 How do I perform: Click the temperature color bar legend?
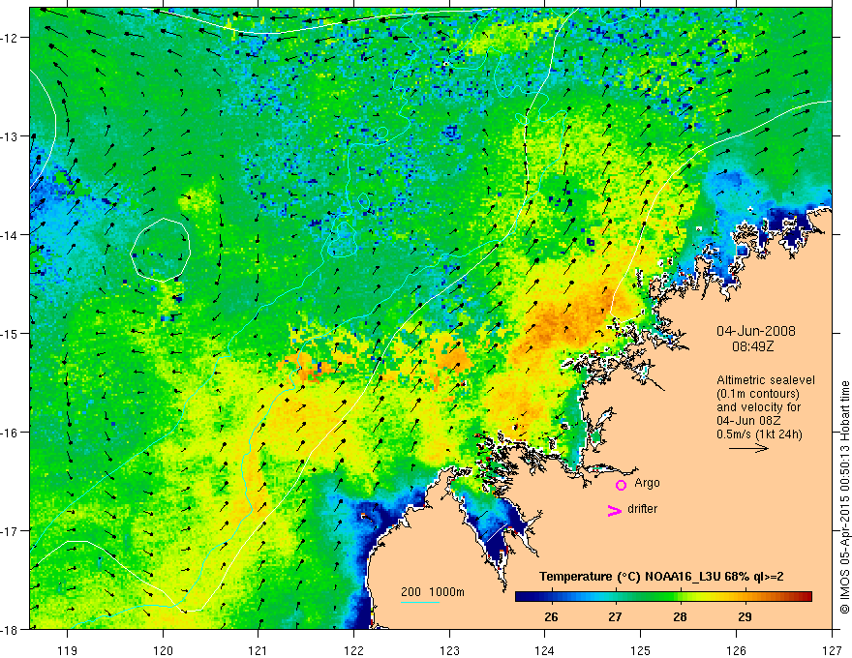[663, 596]
